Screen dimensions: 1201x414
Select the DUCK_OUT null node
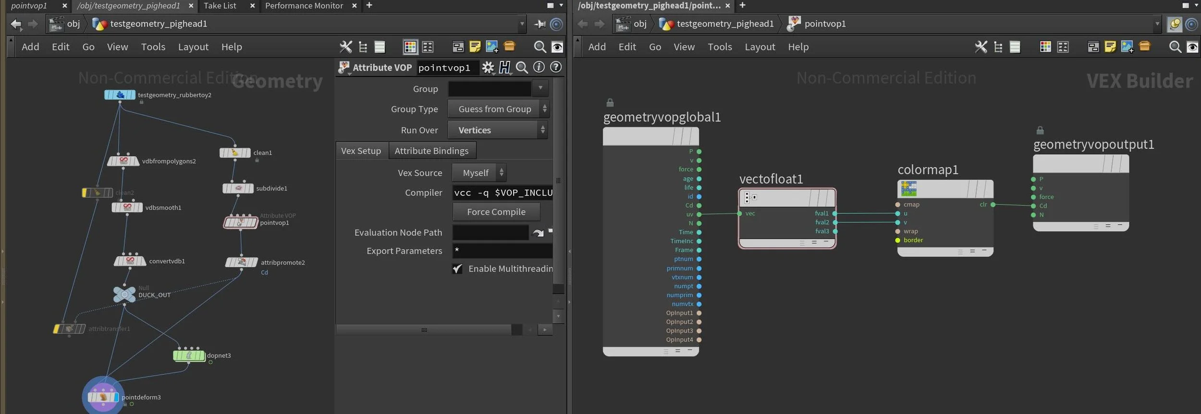click(x=124, y=294)
